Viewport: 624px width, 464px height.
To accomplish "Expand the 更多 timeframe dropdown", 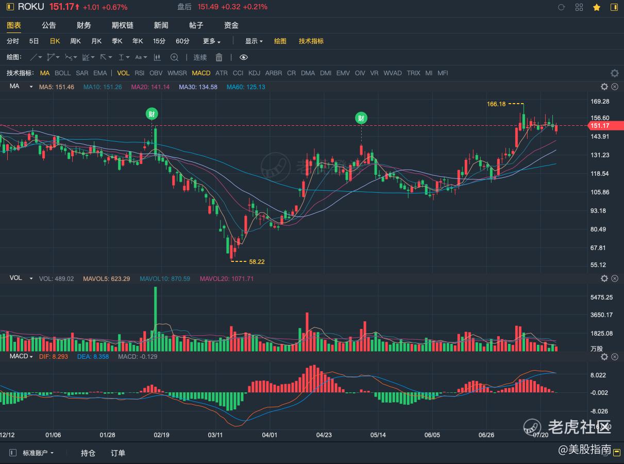I will pos(212,41).
